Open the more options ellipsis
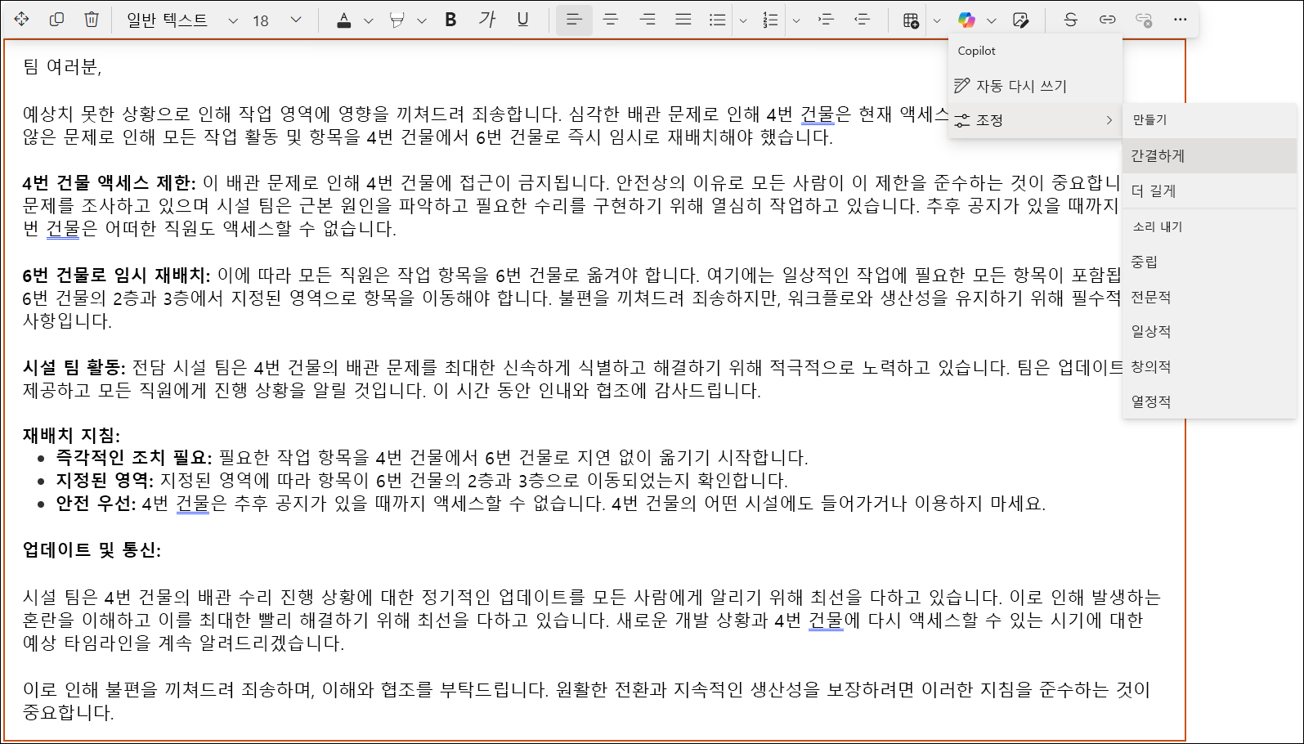This screenshot has width=1304, height=744. pyautogui.click(x=1180, y=20)
